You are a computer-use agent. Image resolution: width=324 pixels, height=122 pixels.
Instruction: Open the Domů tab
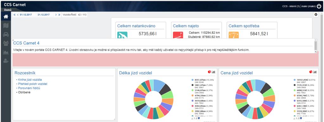point(8,10)
